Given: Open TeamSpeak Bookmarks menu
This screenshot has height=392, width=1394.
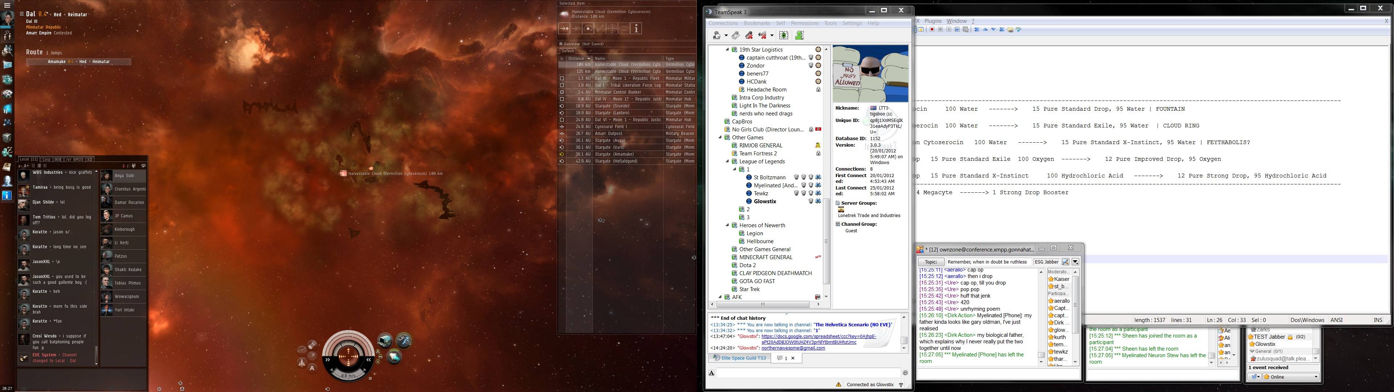Looking at the screenshot, I should click(x=757, y=23).
